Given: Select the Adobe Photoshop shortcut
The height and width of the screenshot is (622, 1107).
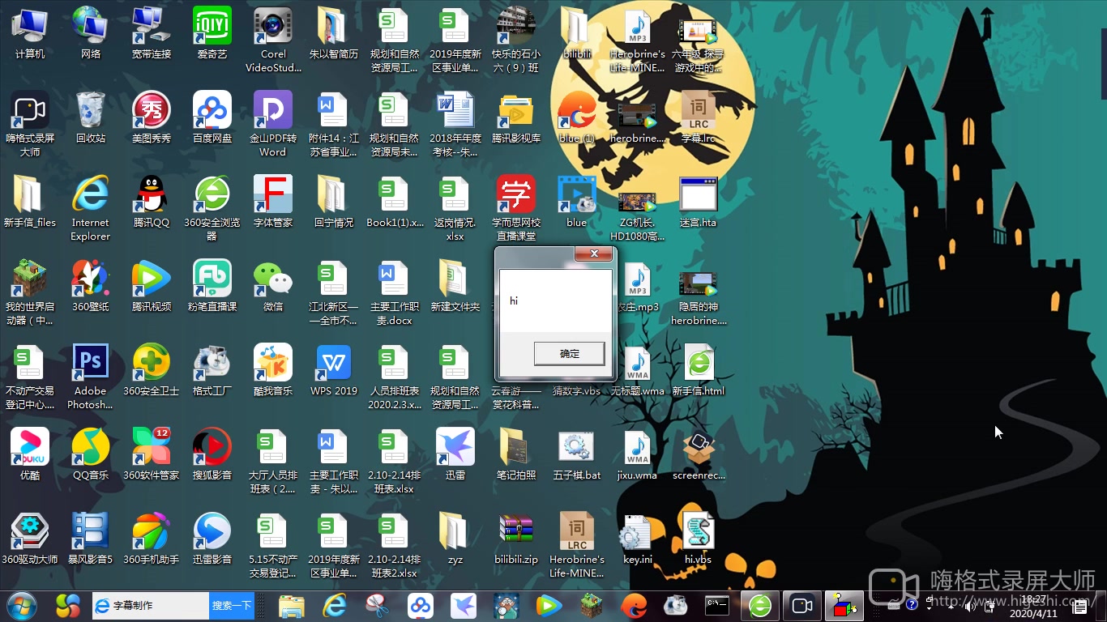Looking at the screenshot, I should click(x=91, y=377).
